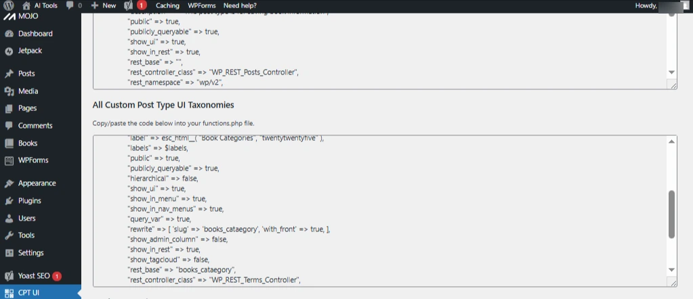
Task: Open the Plugins menu item
Action: [x=29, y=201]
